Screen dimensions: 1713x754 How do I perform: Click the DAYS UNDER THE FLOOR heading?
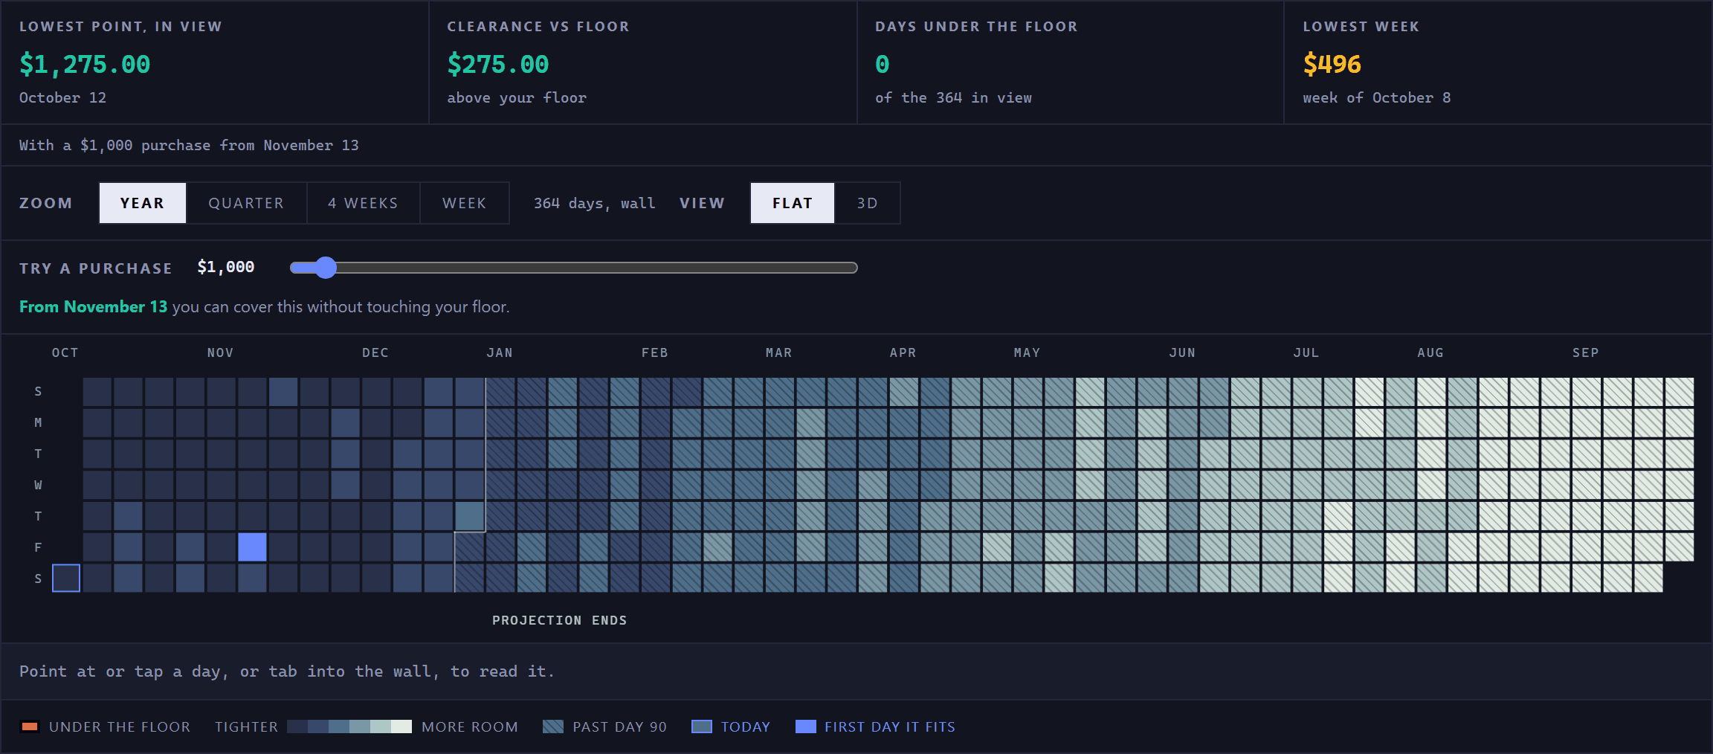[976, 27]
